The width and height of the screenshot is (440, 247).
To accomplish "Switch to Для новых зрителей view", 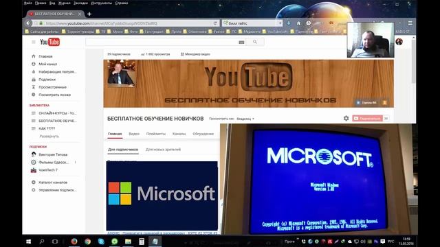I will click(x=163, y=150).
